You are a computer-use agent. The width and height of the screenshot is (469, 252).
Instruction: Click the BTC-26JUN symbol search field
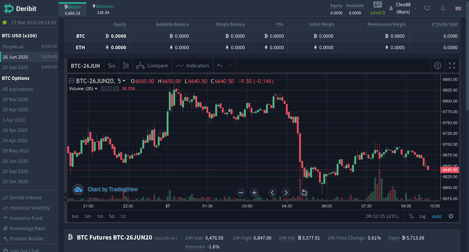(85, 66)
